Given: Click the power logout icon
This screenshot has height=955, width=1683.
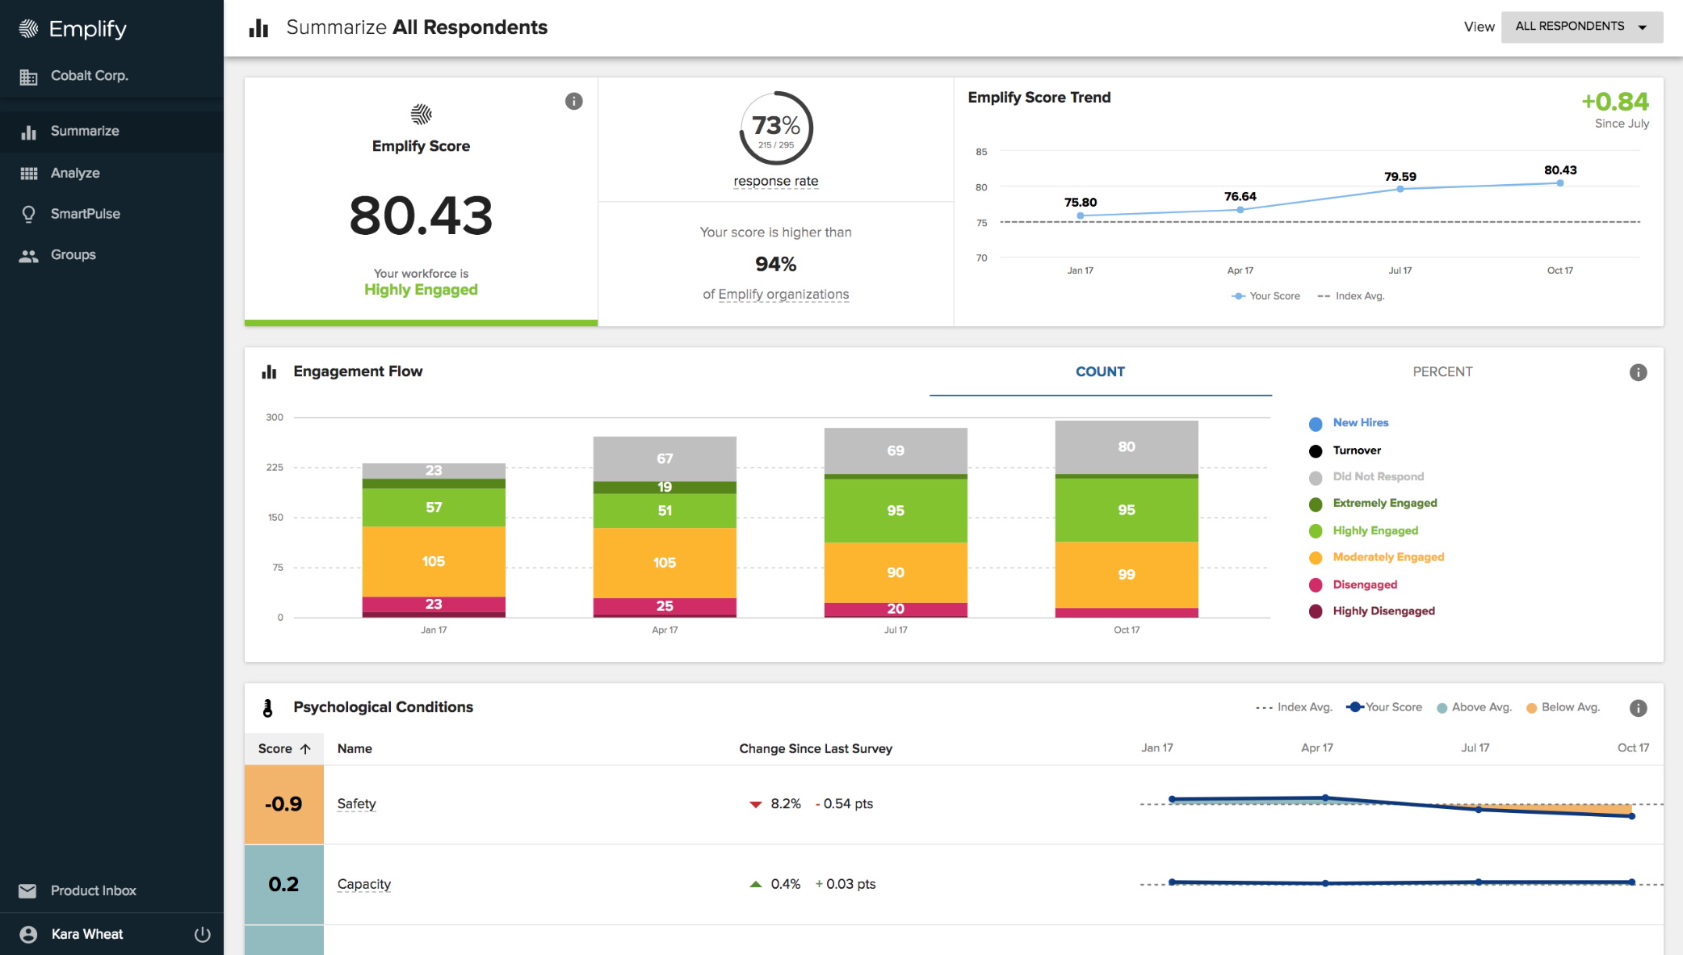Looking at the screenshot, I should [203, 935].
